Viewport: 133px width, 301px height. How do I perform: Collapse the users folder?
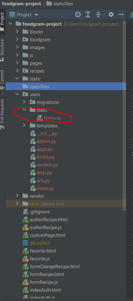pyautogui.click(x=17, y=94)
